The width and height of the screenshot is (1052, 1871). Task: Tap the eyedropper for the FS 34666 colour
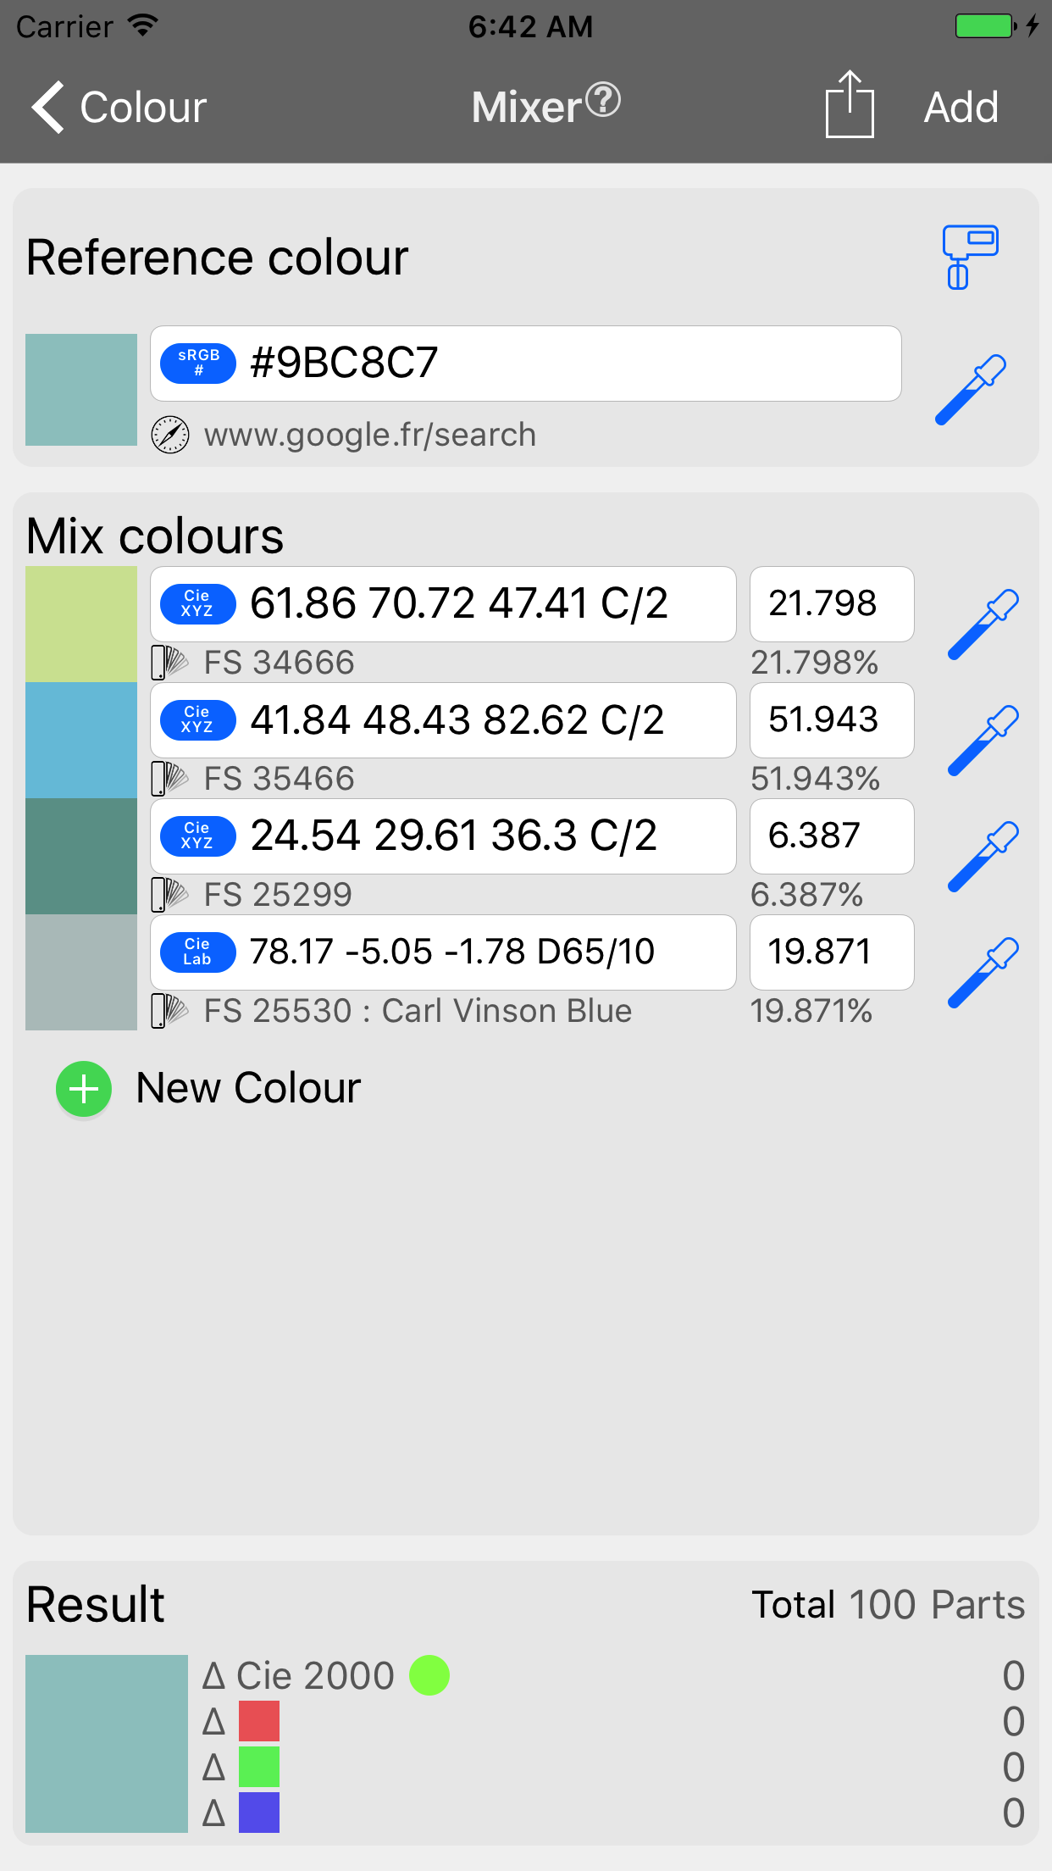point(983,625)
